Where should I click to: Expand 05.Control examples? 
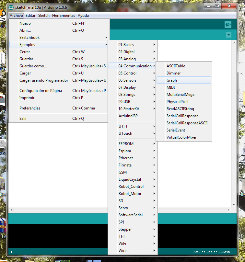coord(133,73)
